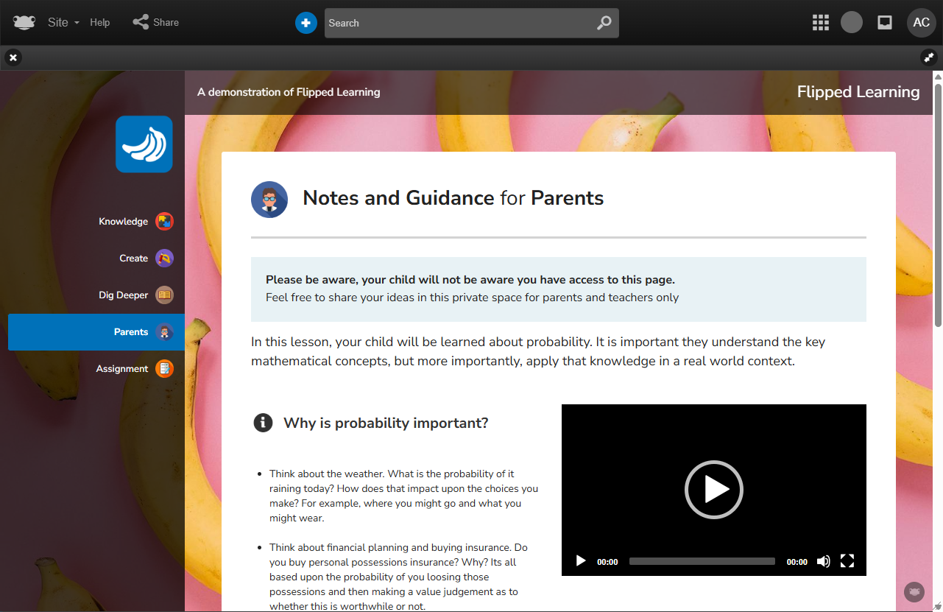Open the AC user profile menu
The image size is (943, 612).
[921, 23]
